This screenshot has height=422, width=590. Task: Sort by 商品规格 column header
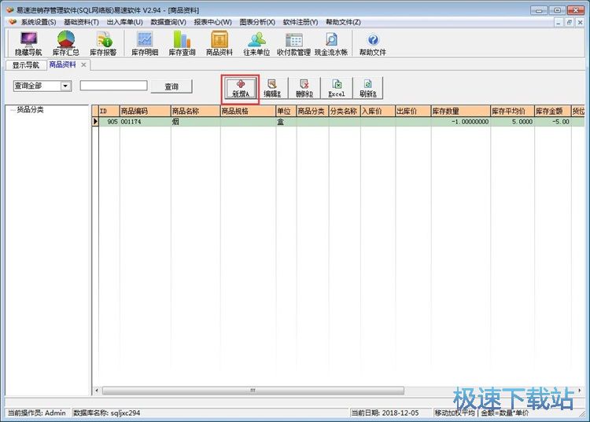248,112
